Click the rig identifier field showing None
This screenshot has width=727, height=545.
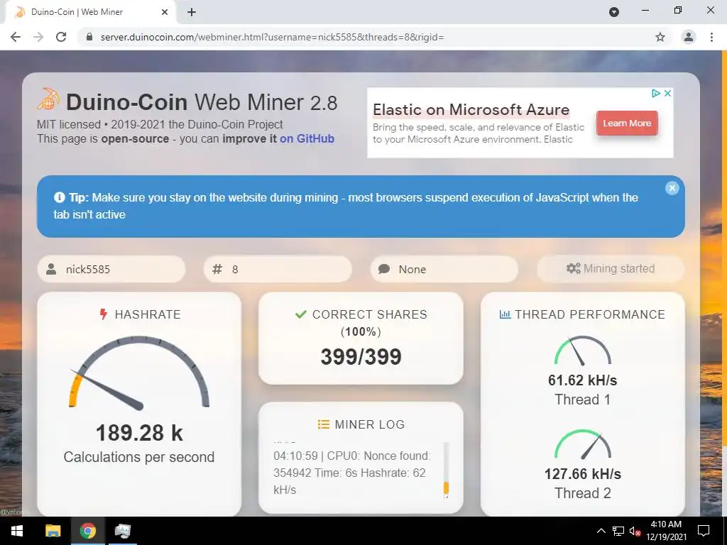click(x=444, y=269)
